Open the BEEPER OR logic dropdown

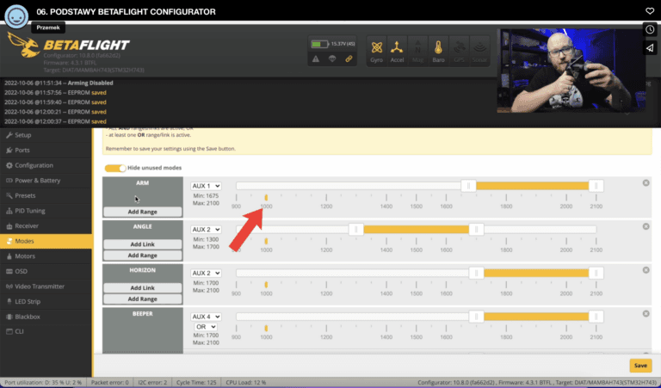click(206, 327)
